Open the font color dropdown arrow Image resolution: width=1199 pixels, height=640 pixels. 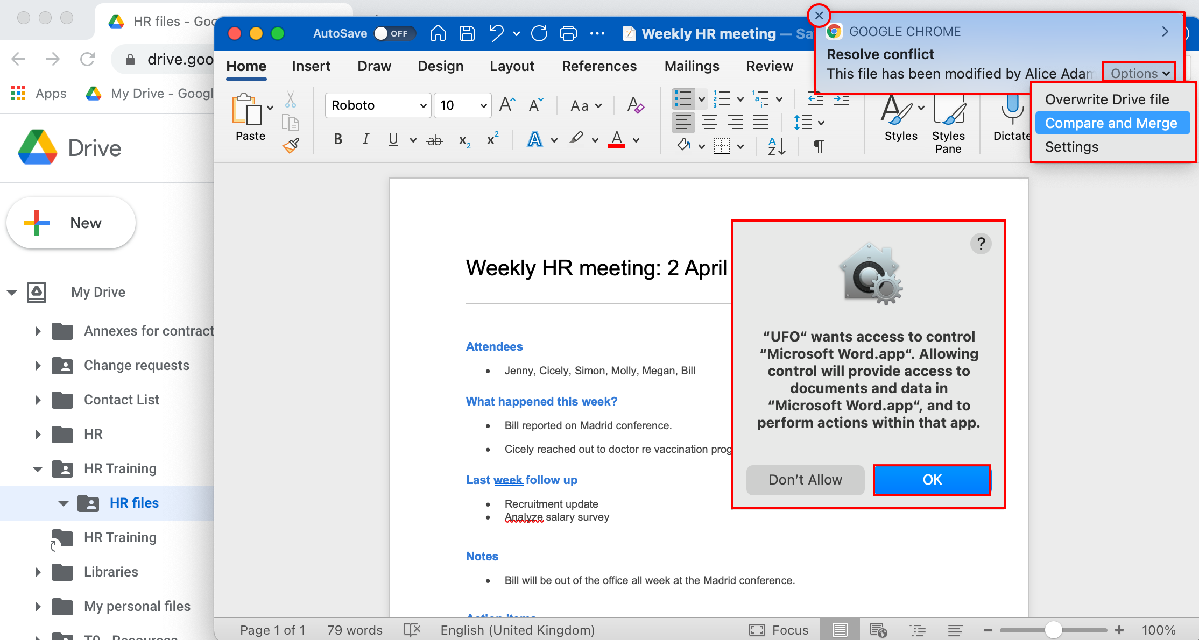636,140
